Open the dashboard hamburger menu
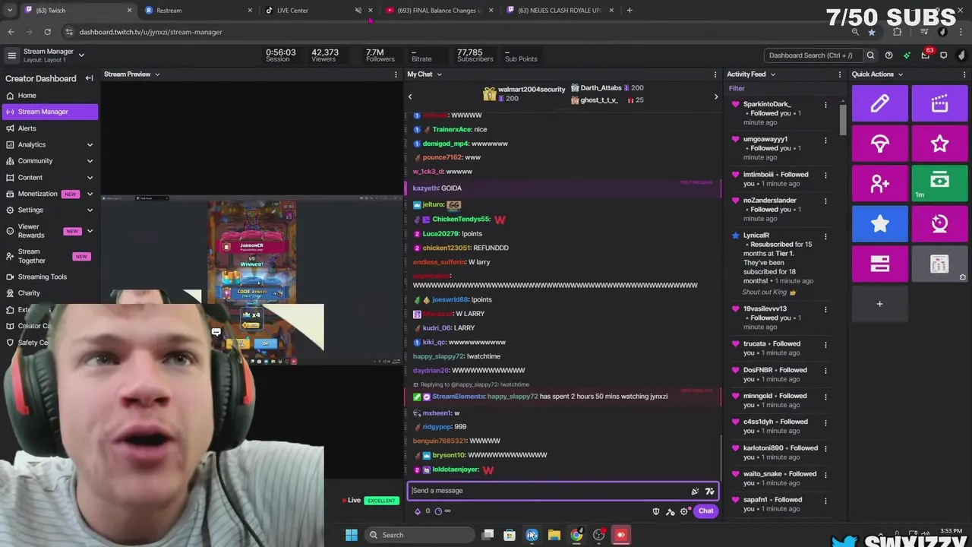 click(x=11, y=55)
